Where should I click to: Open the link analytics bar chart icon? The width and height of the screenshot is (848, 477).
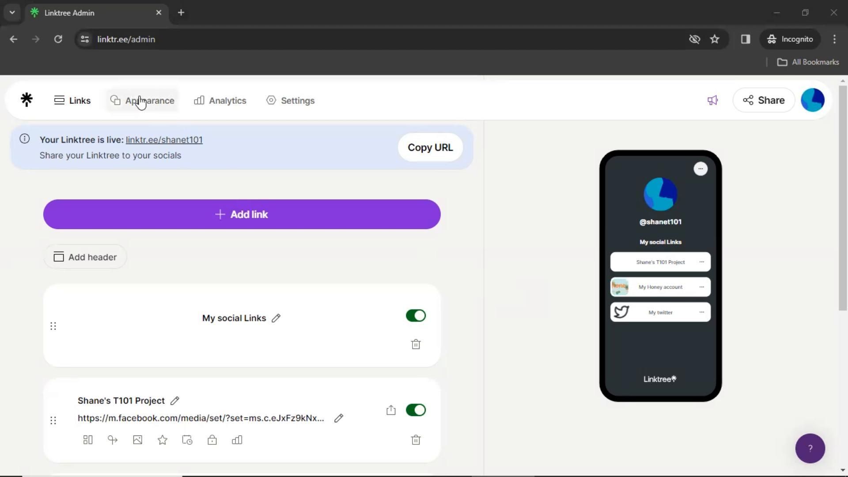click(237, 440)
